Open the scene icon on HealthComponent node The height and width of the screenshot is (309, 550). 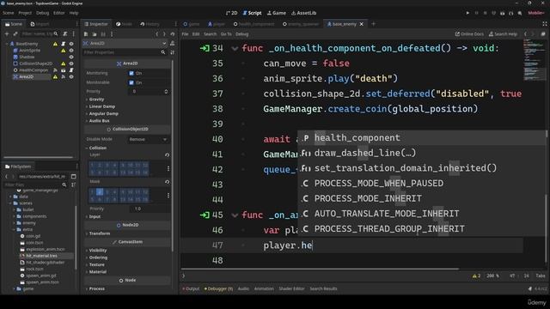pyautogui.click(x=64, y=70)
